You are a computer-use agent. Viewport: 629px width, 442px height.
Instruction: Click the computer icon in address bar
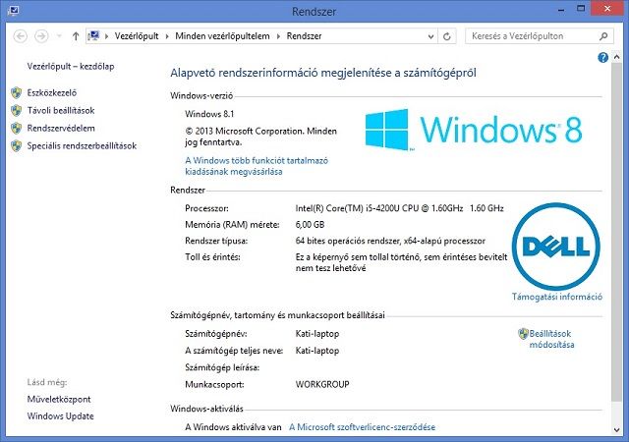pos(93,36)
